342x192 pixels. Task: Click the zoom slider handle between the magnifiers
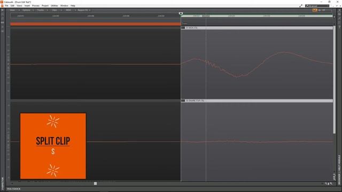(329, 184)
